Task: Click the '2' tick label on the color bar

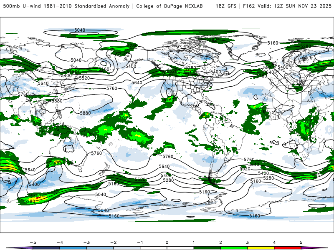Action: 220,242
